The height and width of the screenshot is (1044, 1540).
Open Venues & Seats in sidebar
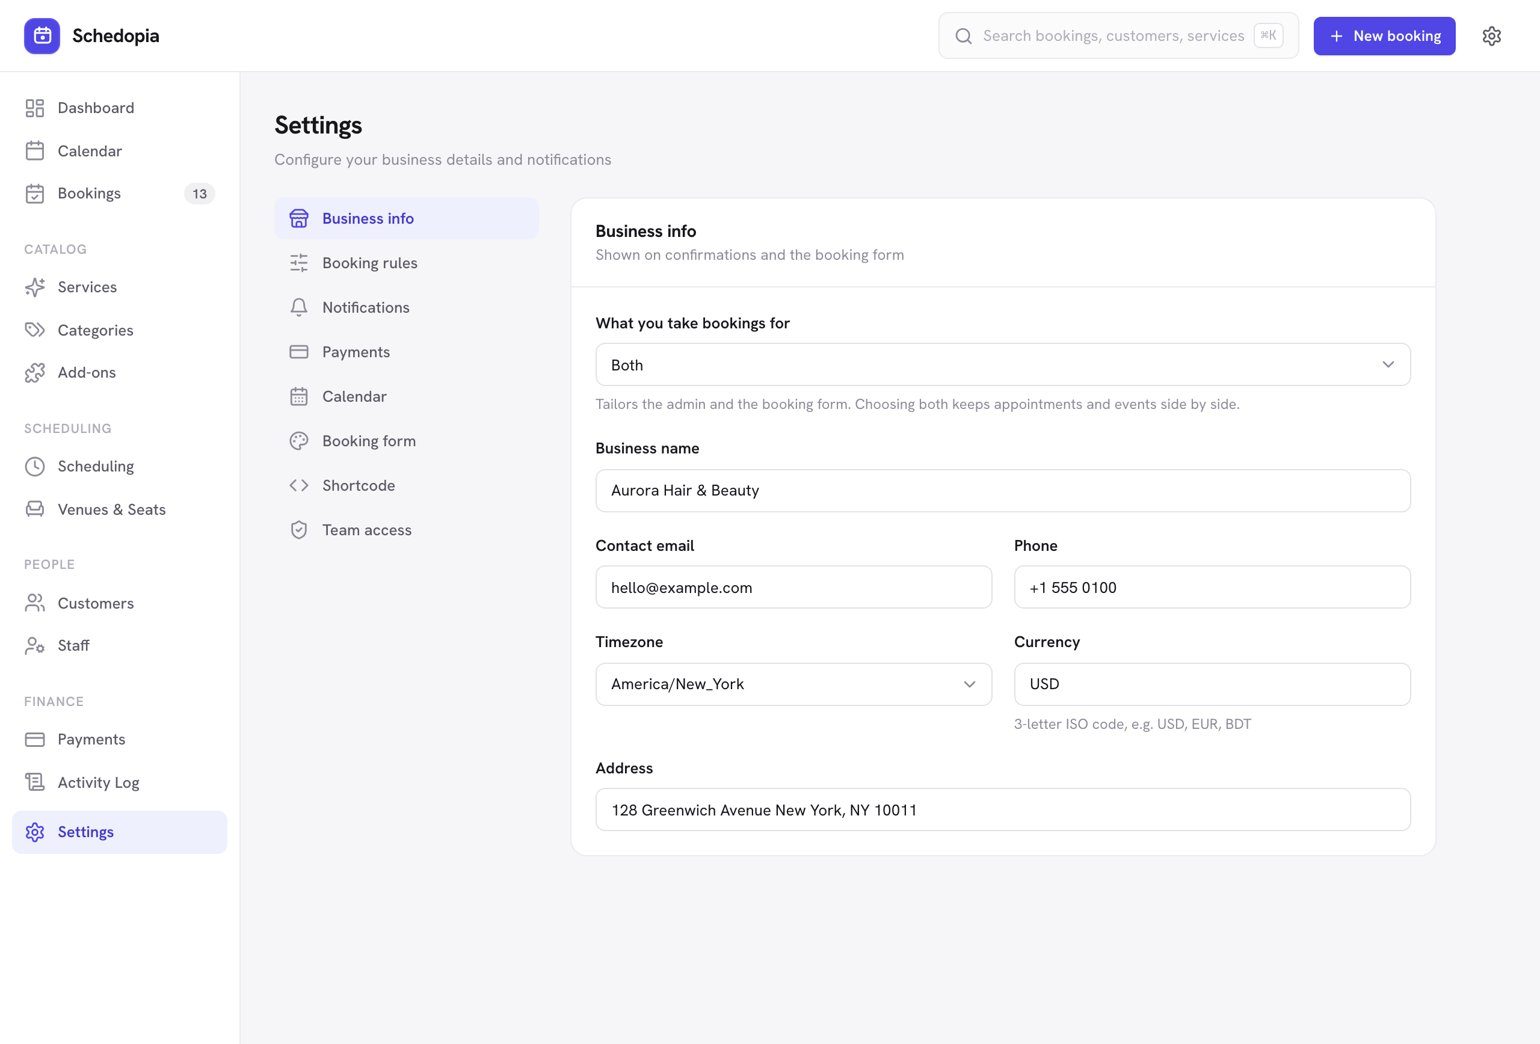pyautogui.click(x=119, y=509)
